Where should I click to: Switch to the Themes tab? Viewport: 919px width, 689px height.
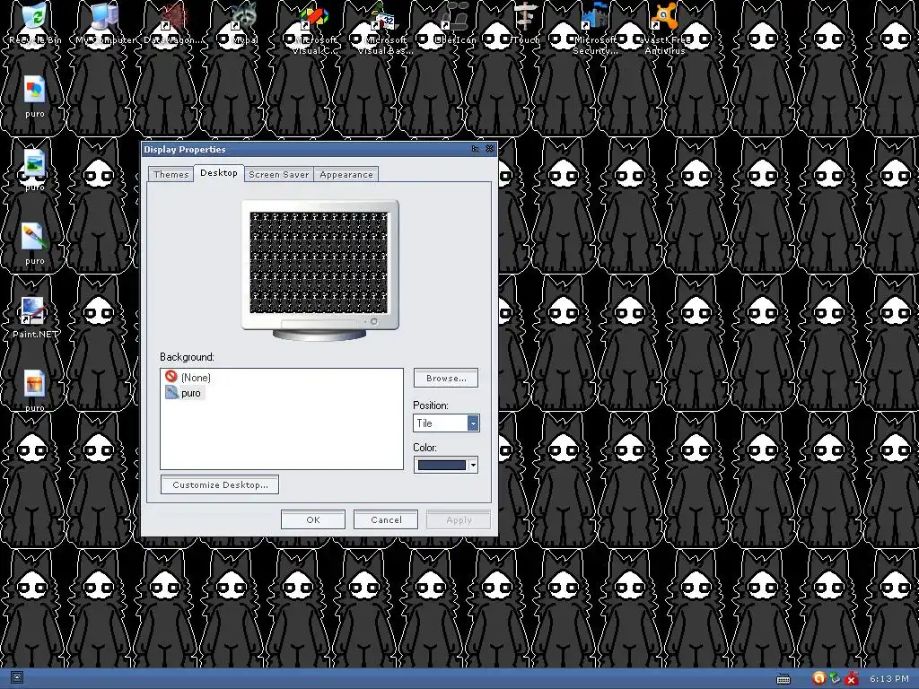point(171,175)
